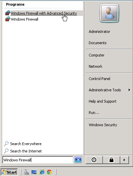Open Control Panel
This screenshot has height=176, width=133.
coord(99,79)
